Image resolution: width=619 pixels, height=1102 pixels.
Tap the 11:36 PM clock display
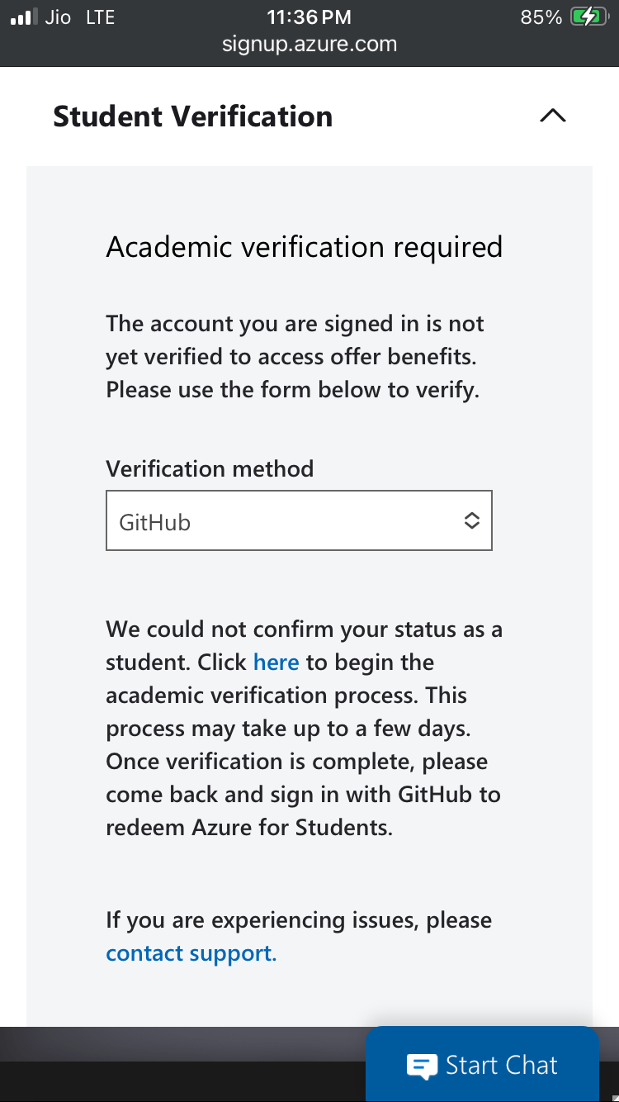point(309,17)
